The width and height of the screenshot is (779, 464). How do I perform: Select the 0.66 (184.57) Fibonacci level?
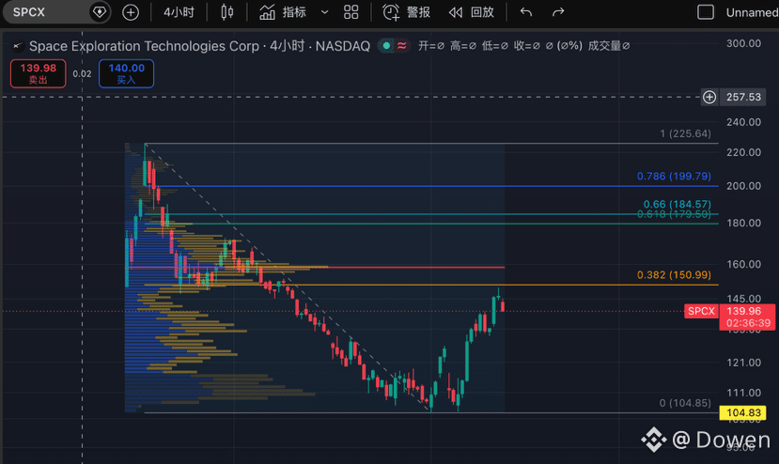point(678,204)
